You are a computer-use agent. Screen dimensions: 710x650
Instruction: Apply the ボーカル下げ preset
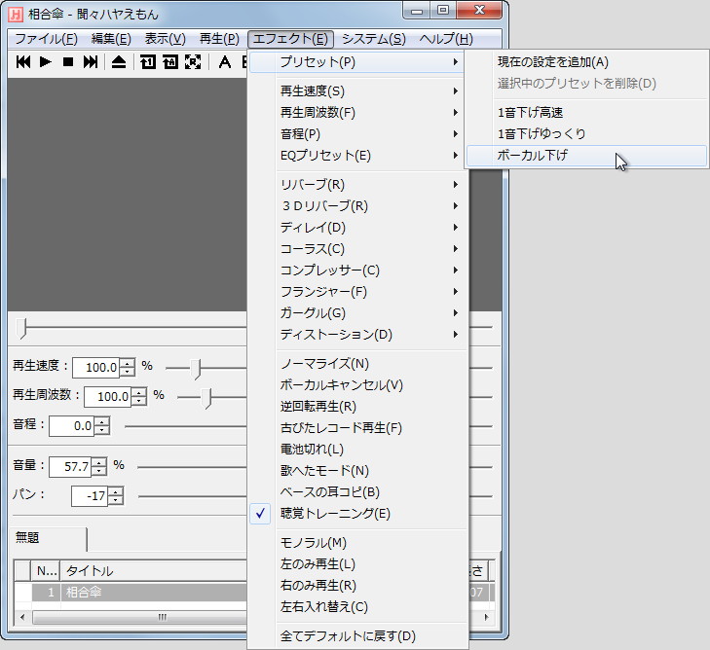pos(587,155)
